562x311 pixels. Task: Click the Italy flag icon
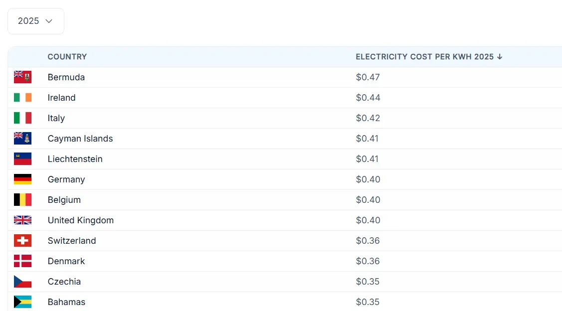click(x=22, y=118)
